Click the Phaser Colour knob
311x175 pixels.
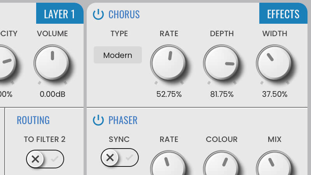pyautogui.click(x=222, y=163)
